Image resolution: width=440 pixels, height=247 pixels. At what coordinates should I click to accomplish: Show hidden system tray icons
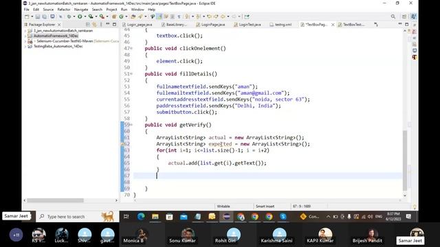point(328,217)
